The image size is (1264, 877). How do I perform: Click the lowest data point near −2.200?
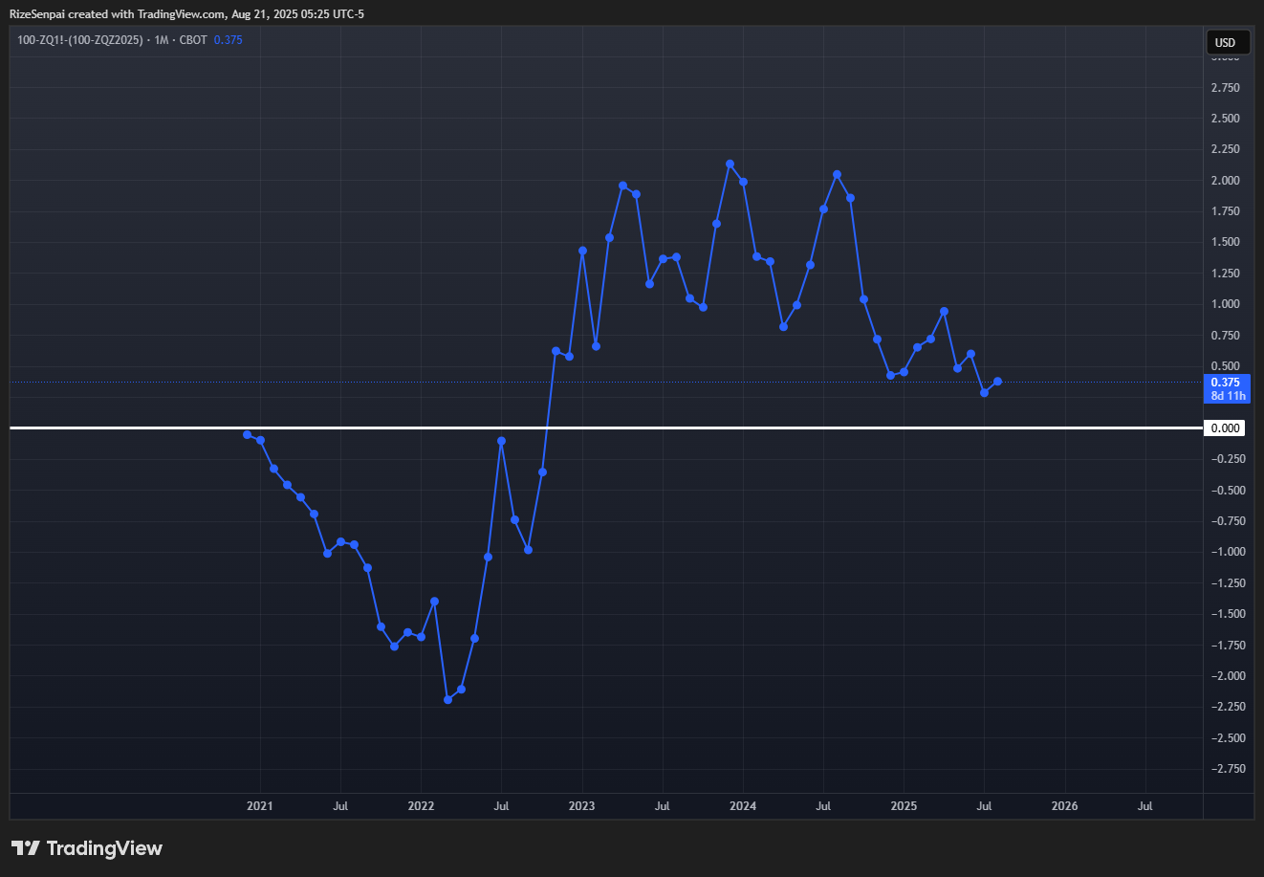[x=447, y=700]
